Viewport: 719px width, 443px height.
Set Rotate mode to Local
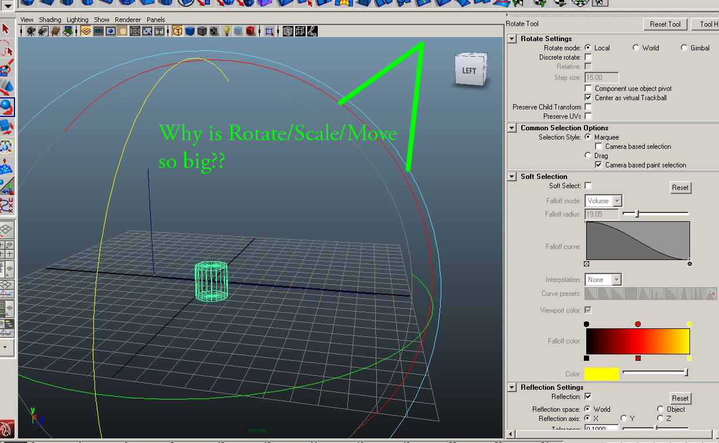(x=588, y=48)
